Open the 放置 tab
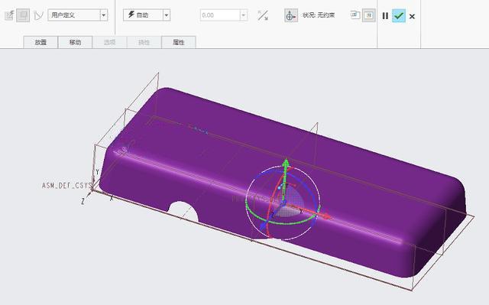The width and height of the screenshot is (489, 305). pos(40,42)
